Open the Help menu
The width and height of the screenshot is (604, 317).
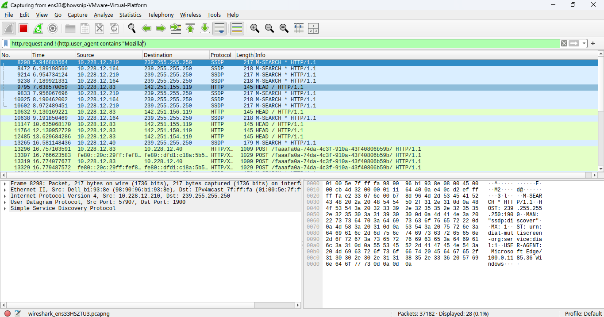point(233,15)
